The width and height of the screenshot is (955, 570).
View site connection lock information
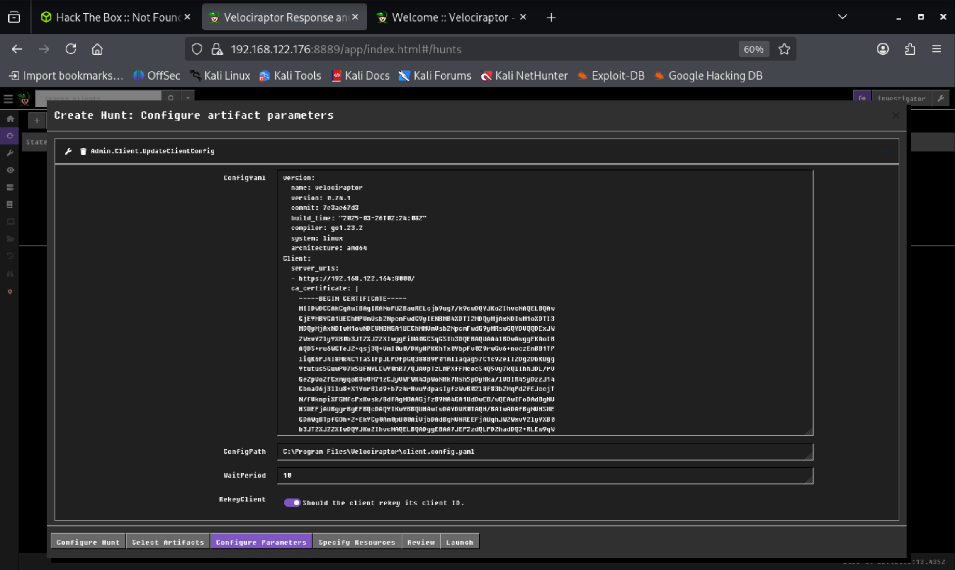(x=217, y=49)
